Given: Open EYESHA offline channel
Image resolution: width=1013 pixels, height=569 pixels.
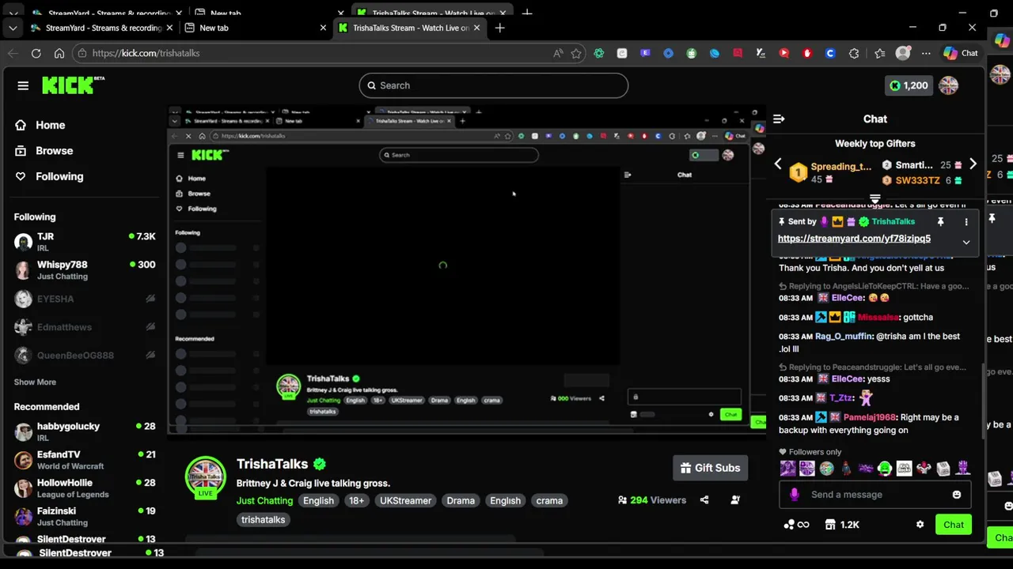Looking at the screenshot, I should [x=85, y=299].
